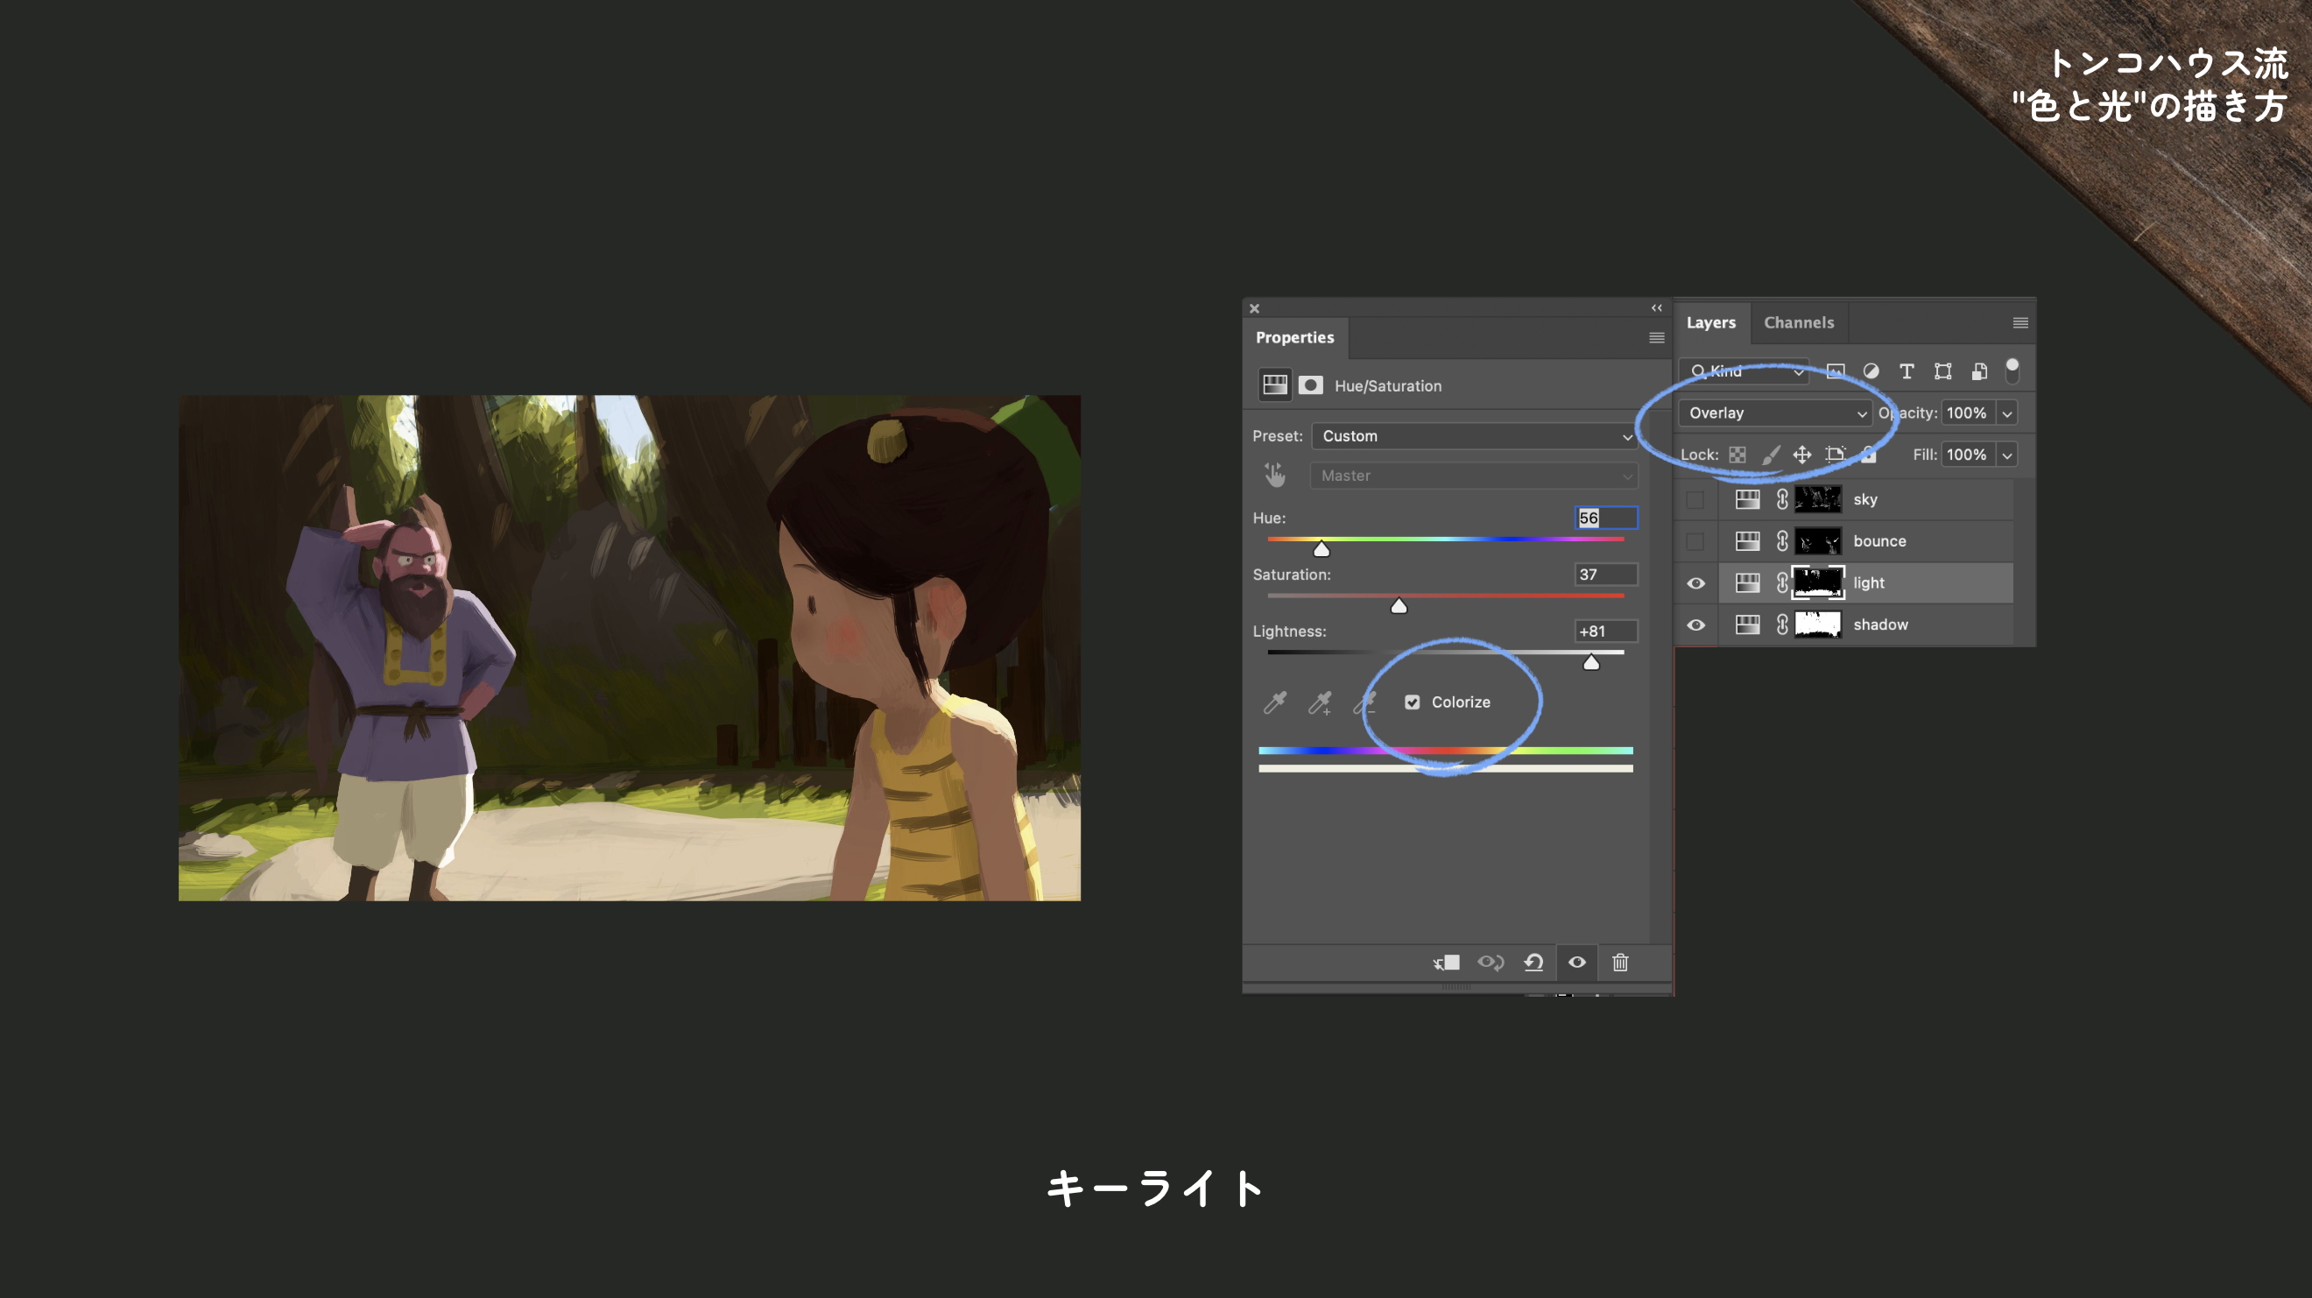Lock layer position
This screenshot has width=2312, height=1298.
pyautogui.click(x=1802, y=455)
